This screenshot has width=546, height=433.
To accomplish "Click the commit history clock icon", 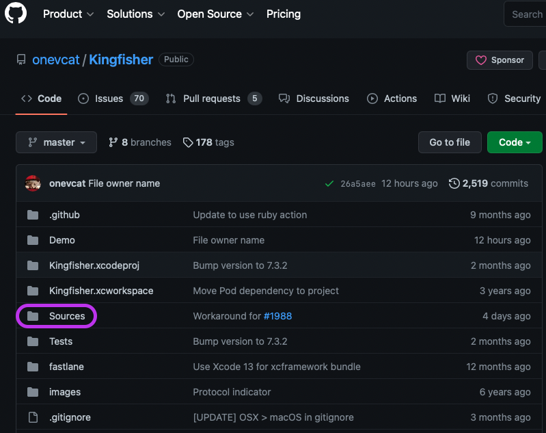I will (454, 183).
